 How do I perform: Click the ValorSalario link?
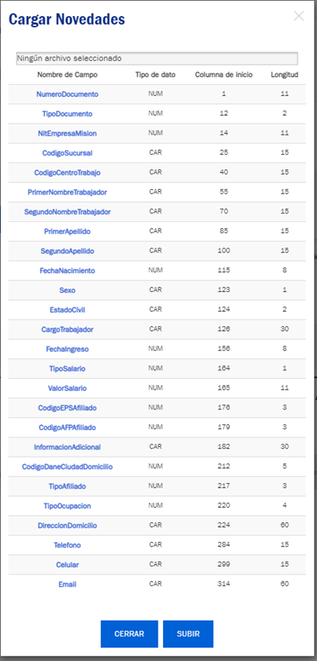[68, 388]
